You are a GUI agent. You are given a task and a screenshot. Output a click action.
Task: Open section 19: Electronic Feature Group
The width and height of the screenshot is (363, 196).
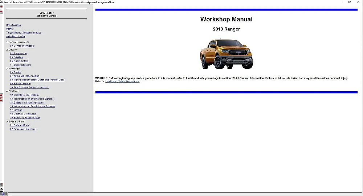[25, 118]
